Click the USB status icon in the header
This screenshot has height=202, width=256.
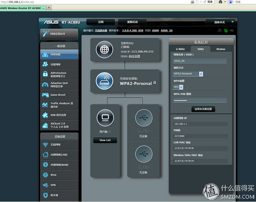click(232, 31)
